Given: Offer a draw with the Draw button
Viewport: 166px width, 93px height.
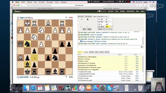Looking at the screenshot, I should (84, 29).
